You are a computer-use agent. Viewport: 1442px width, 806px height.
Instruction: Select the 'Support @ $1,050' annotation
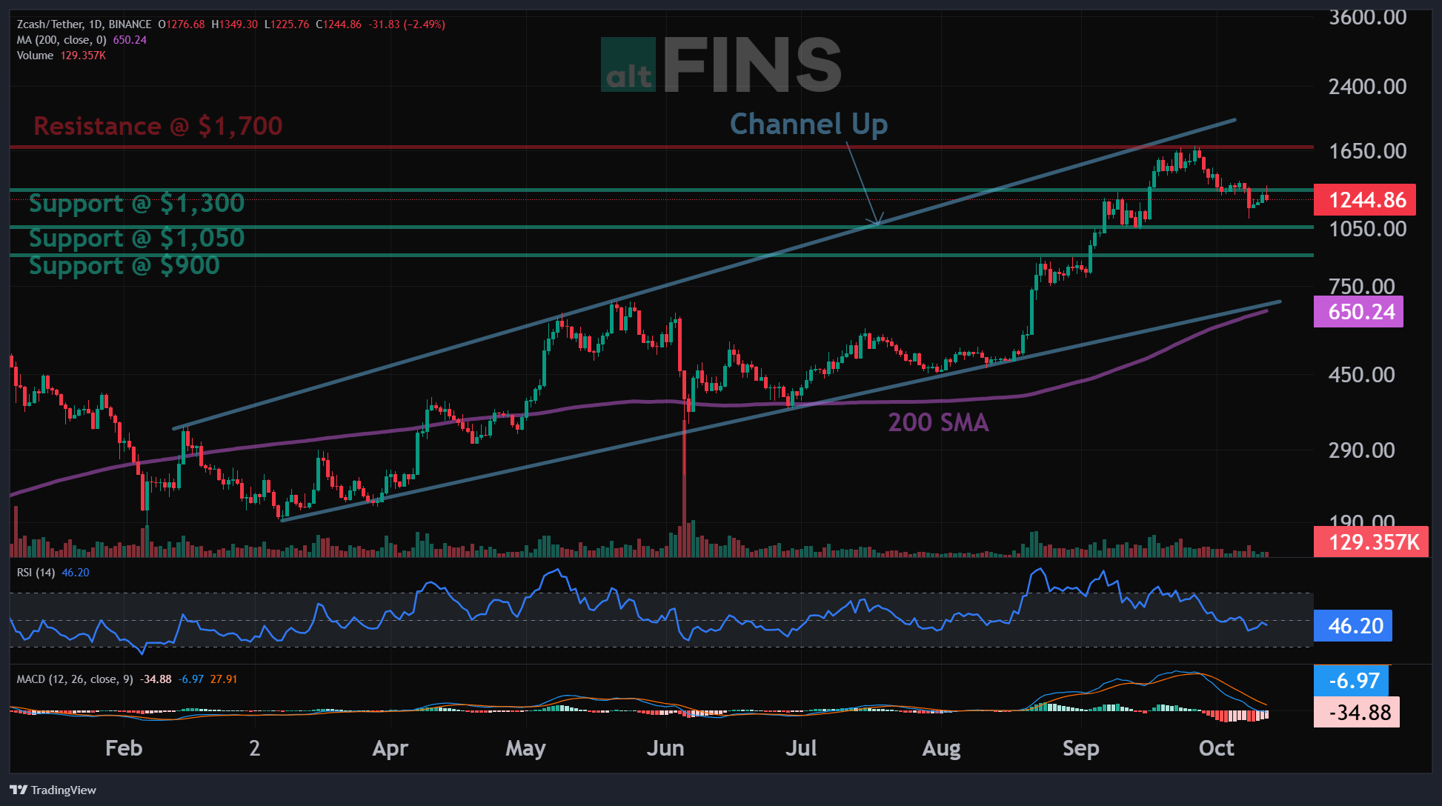pos(136,238)
